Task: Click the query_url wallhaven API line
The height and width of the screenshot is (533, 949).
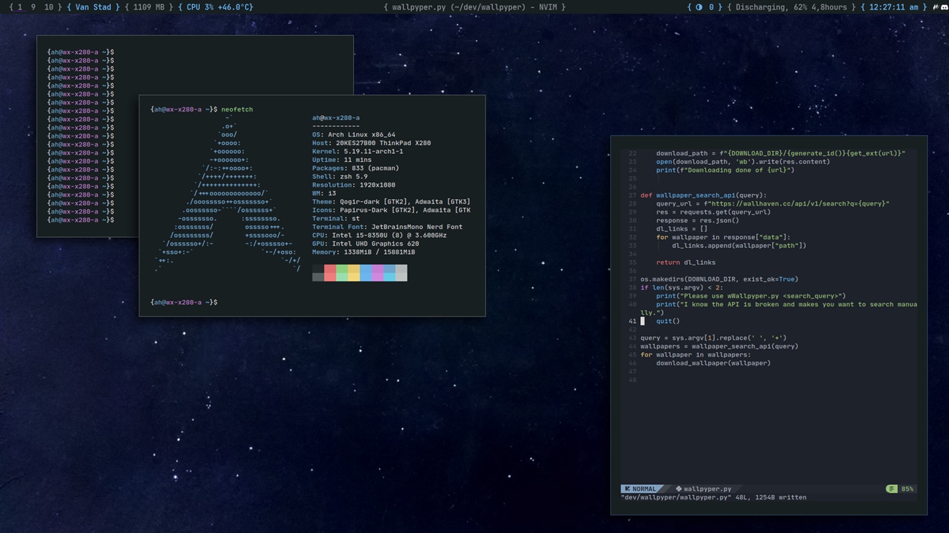Action: tap(772, 203)
